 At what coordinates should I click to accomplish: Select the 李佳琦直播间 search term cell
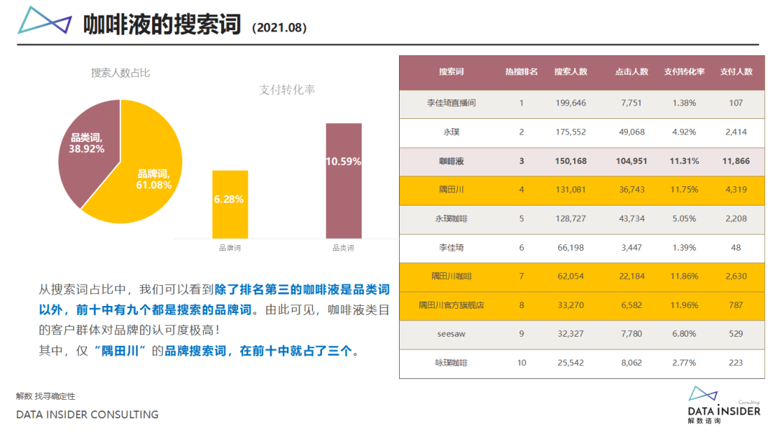(x=451, y=103)
